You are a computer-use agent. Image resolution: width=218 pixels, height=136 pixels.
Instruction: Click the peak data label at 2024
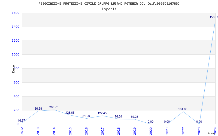214,17
